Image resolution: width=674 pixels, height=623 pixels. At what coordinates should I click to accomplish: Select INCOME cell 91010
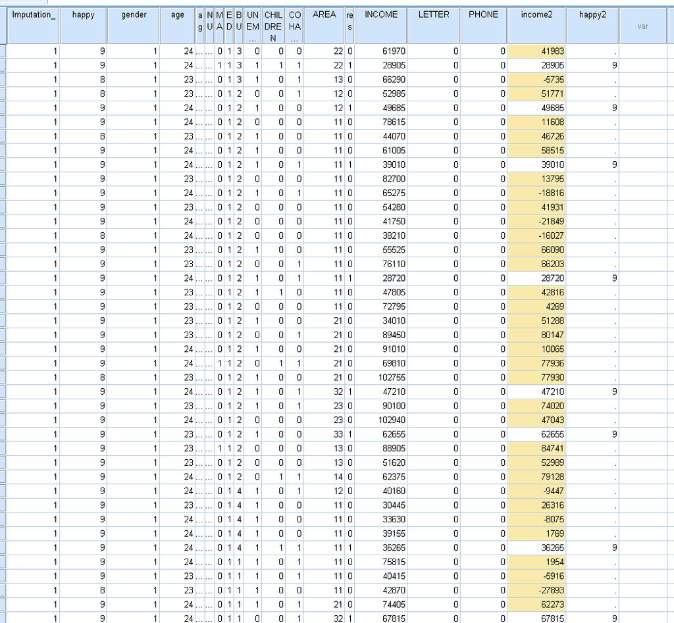pyautogui.click(x=381, y=349)
